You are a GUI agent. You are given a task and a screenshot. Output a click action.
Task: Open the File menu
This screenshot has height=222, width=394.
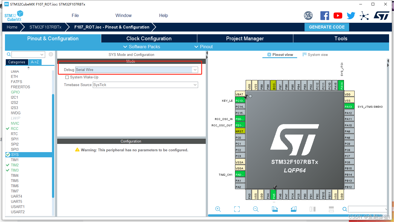(75, 15)
